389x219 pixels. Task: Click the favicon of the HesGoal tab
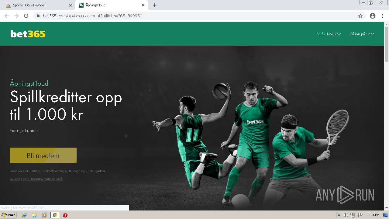click(8, 5)
